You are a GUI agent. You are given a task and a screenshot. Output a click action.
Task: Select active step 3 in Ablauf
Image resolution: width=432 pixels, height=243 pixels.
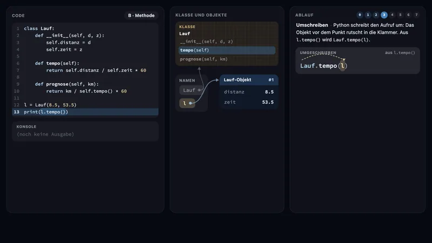(x=384, y=15)
